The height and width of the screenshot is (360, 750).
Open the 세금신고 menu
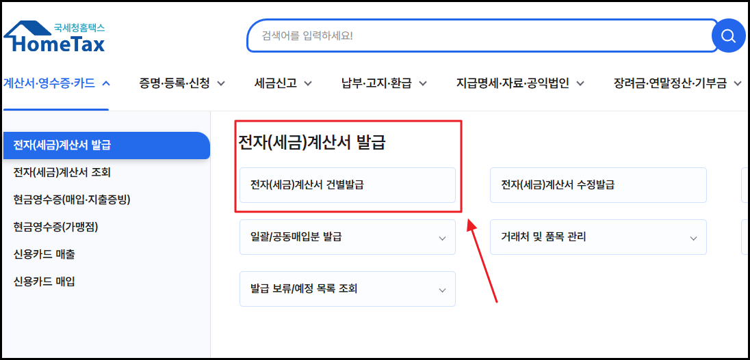[283, 83]
